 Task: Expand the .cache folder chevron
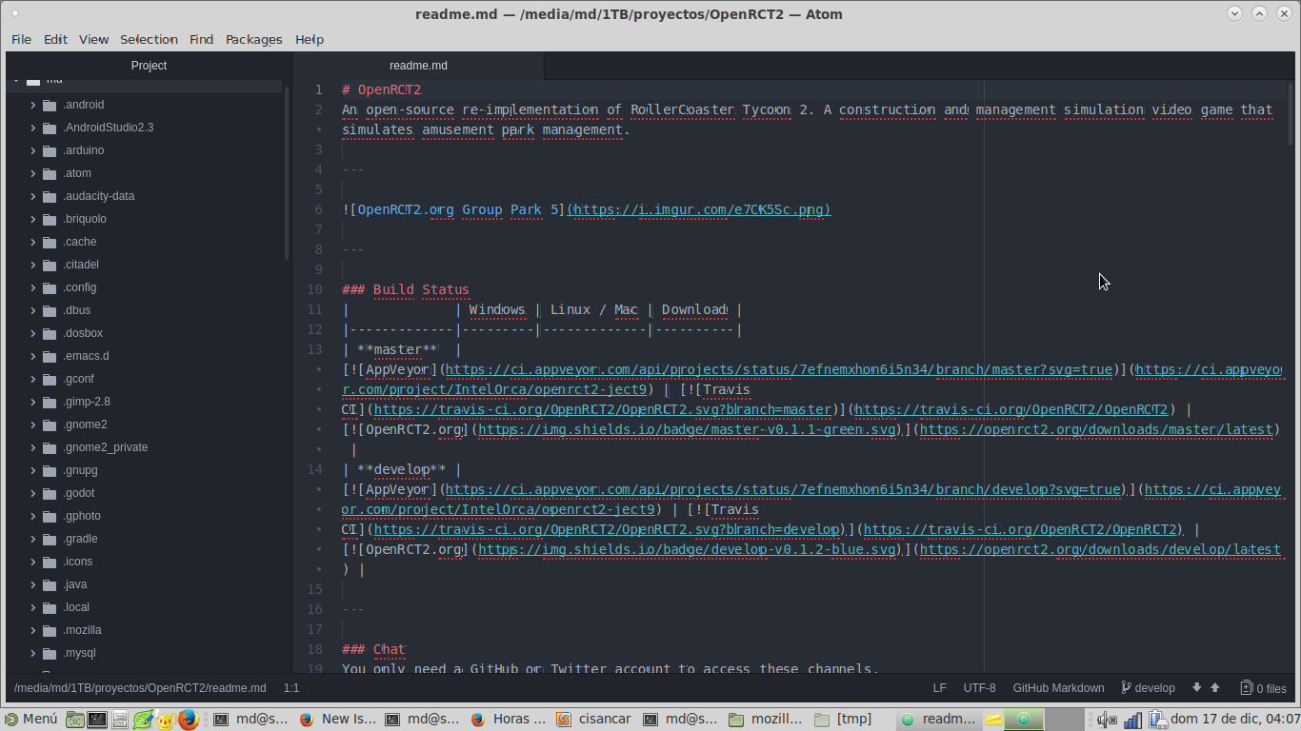tap(33, 242)
